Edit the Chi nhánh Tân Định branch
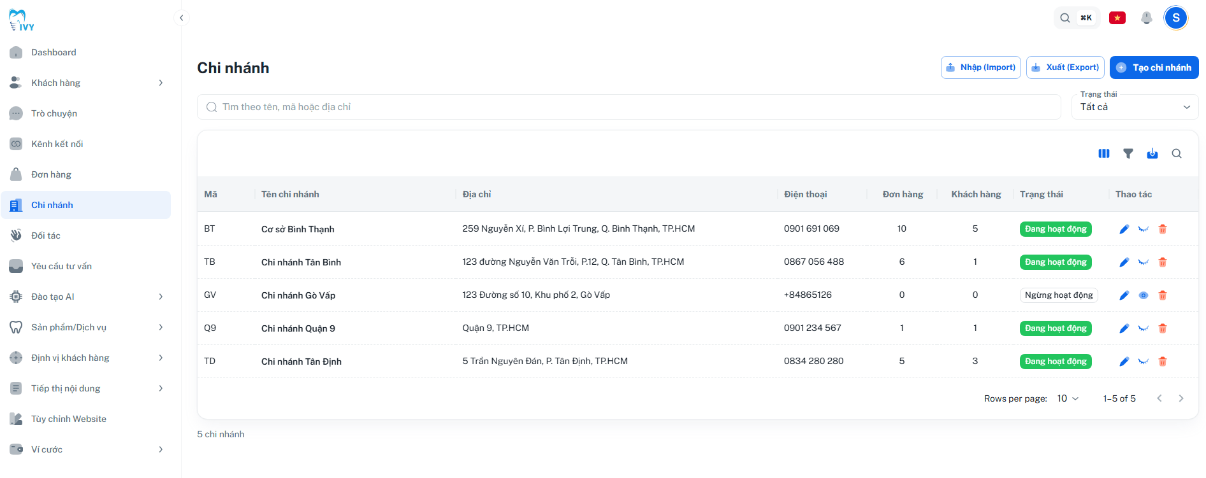 click(1124, 362)
